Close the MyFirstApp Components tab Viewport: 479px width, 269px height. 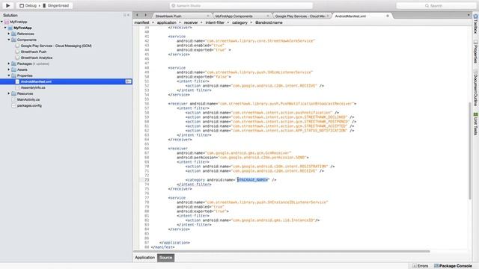point(268,16)
